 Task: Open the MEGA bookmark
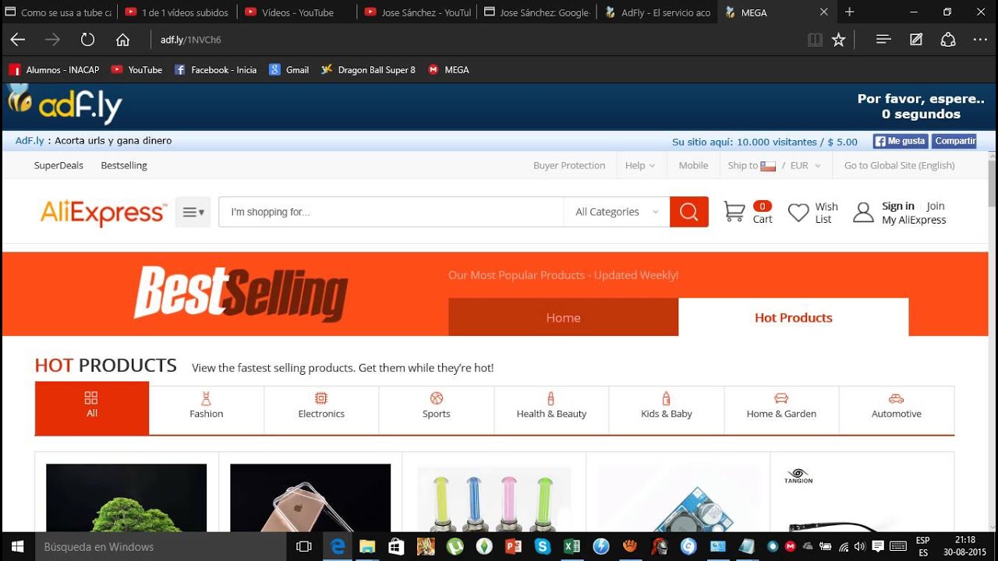click(x=448, y=69)
